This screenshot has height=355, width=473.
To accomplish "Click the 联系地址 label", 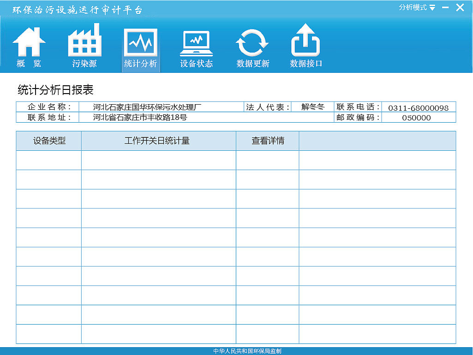I will point(49,117).
